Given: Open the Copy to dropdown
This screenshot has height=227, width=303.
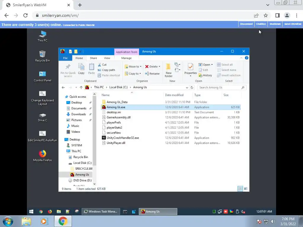Looking at the screenshot, I should click(x=133, y=74).
